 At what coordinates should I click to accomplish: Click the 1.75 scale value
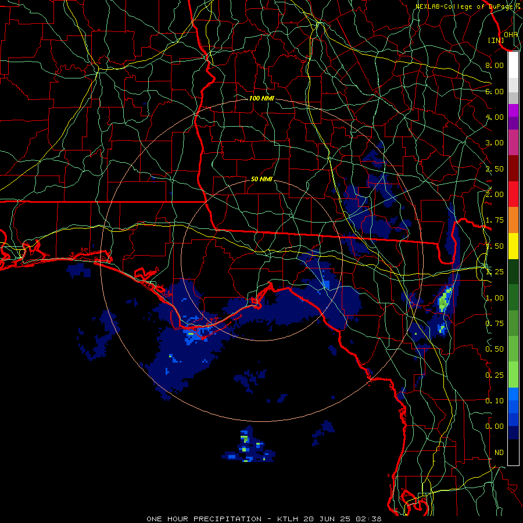coord(495,220)
